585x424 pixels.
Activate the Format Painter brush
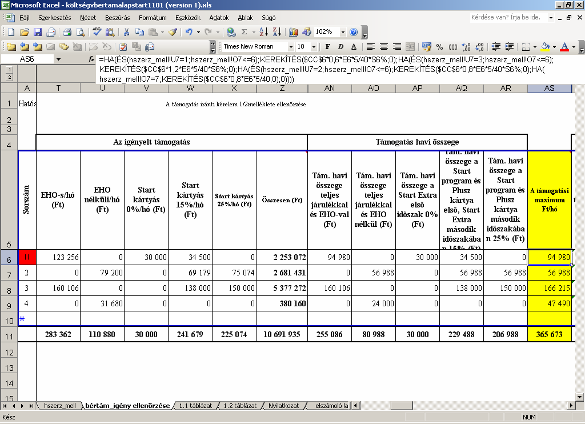173,32
